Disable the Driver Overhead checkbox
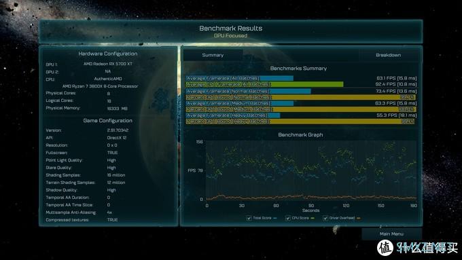This screenshot has height=260, width=462. pos(325,218)
